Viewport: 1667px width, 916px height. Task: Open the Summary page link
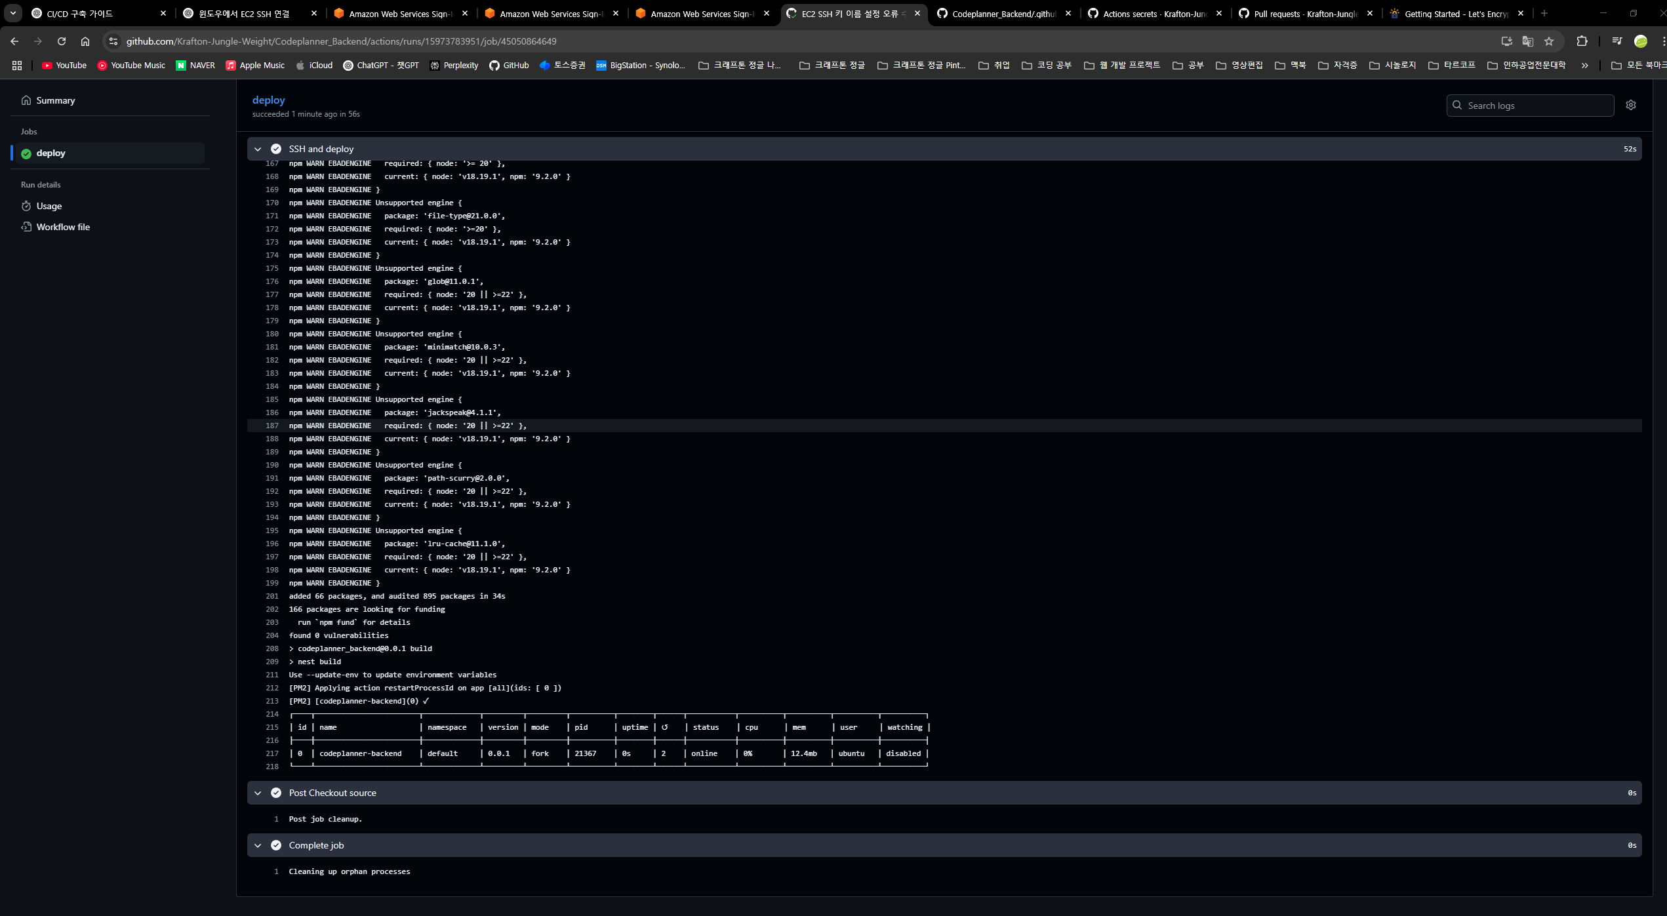click(55, 100)
